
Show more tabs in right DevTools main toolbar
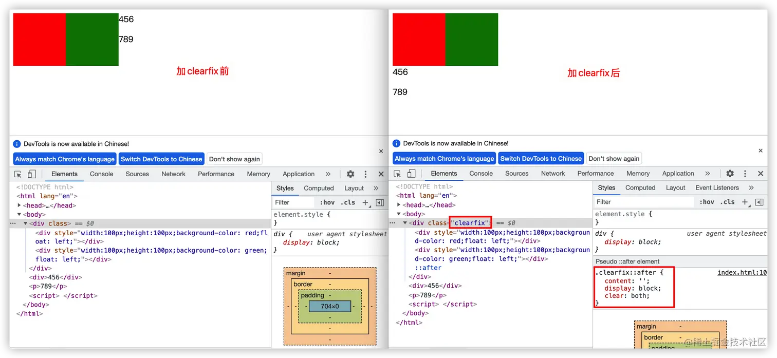click(708, 174)
